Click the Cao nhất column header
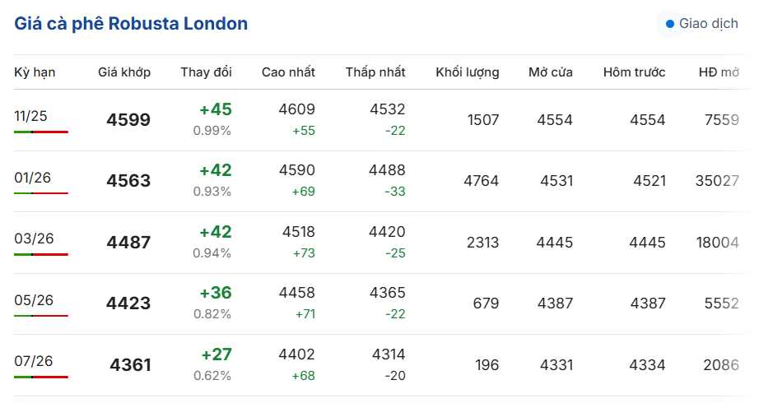759x403 pixels. [x=288, y=72]
